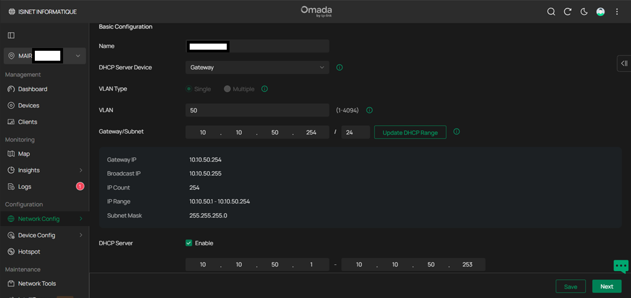Click the Logs clipboard icon

click(x=11, y=187)
